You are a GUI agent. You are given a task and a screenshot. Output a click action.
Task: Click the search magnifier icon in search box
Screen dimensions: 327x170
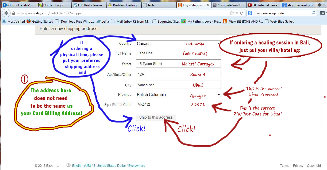pos(314,13)
